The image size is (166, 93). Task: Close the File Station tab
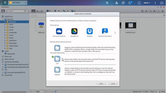click(26, 3)
